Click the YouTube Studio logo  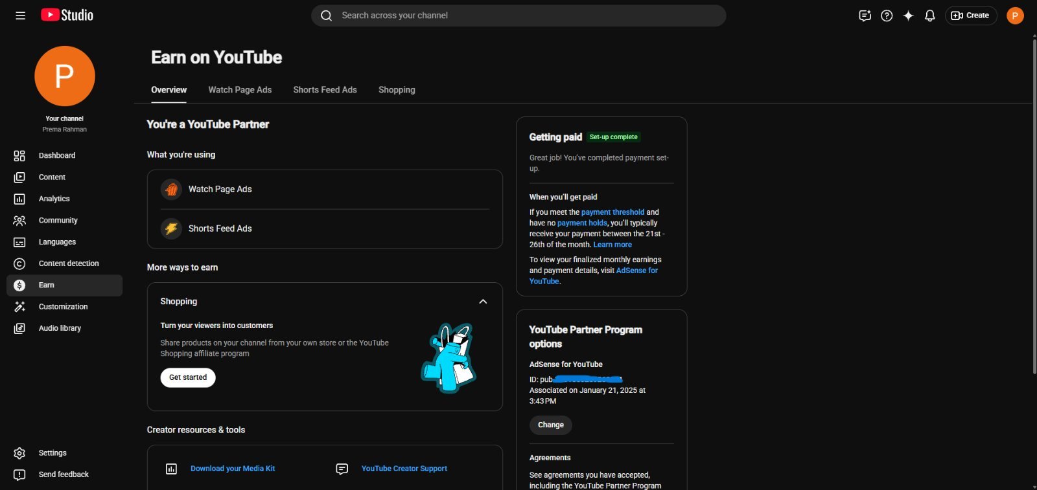click(x=67, y=15)
